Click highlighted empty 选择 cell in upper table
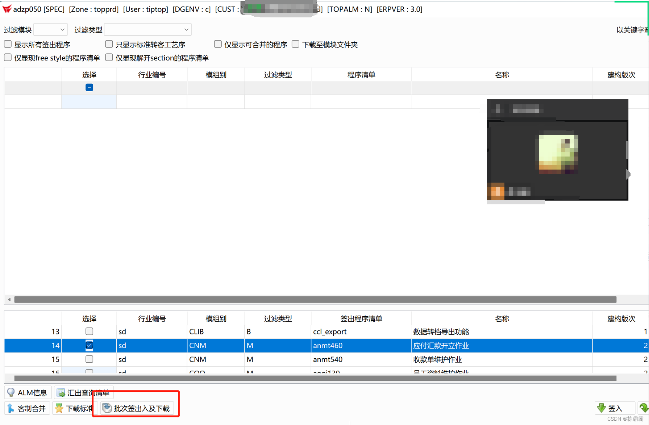The image size is (649, 425). (89, 102)
